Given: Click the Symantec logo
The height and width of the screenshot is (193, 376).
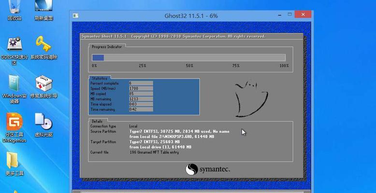Looking at the screenshot, I should click(x=208, y=169).
